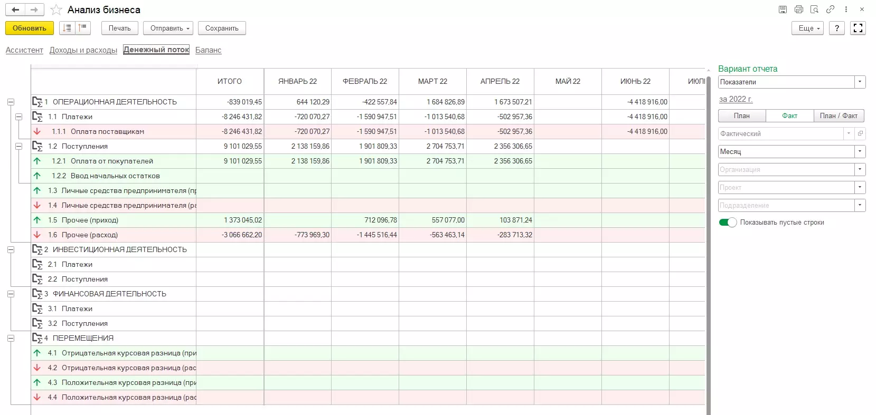
Task: Click the ИТОГО column header
Action: [230, 81]
